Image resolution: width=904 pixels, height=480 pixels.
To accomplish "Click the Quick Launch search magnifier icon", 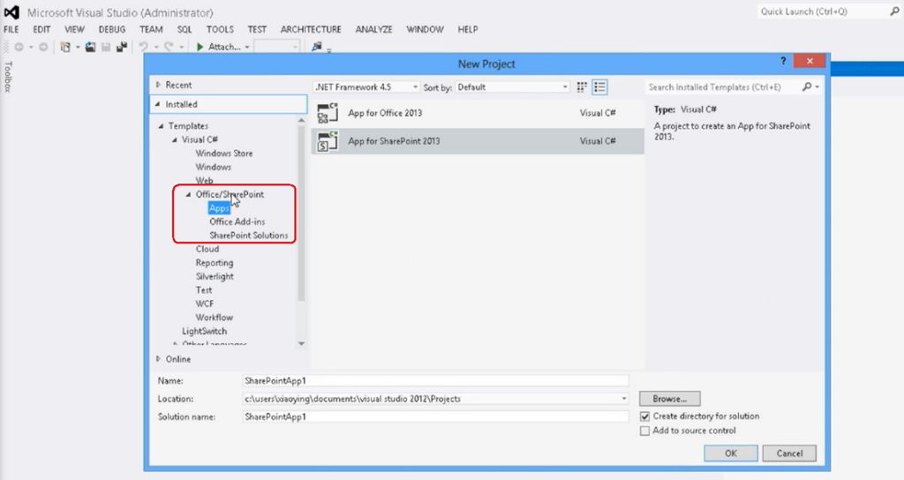I will coord(894,11).
